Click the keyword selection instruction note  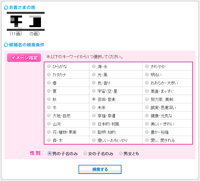tap(85, 57)
